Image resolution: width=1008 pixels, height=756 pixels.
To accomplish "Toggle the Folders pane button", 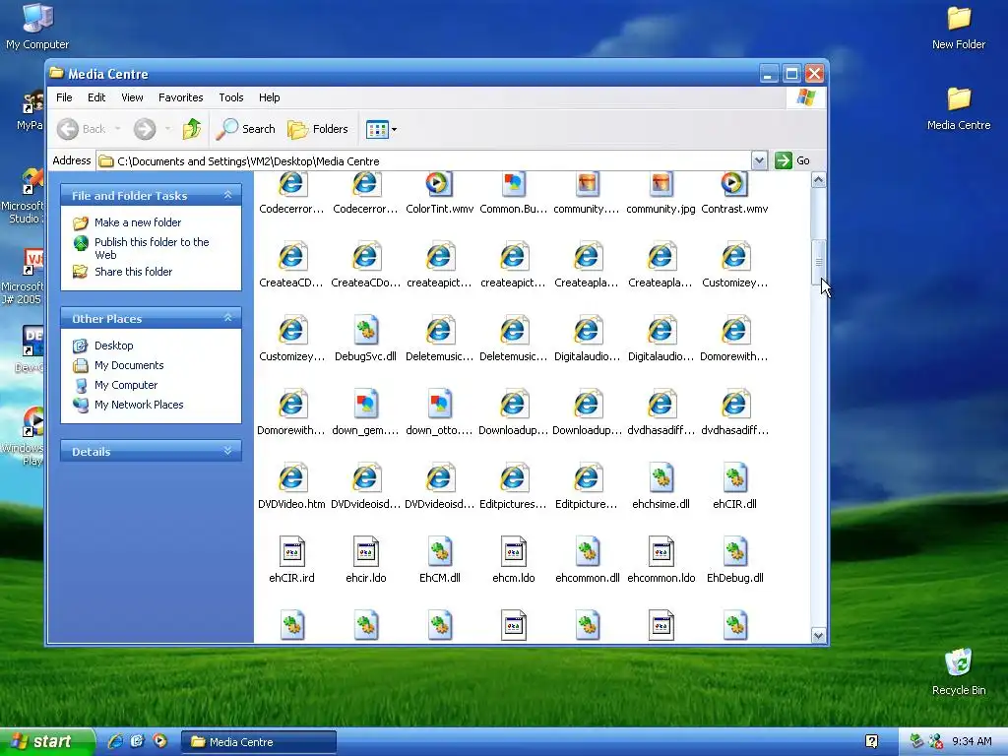I will point(318,129).
